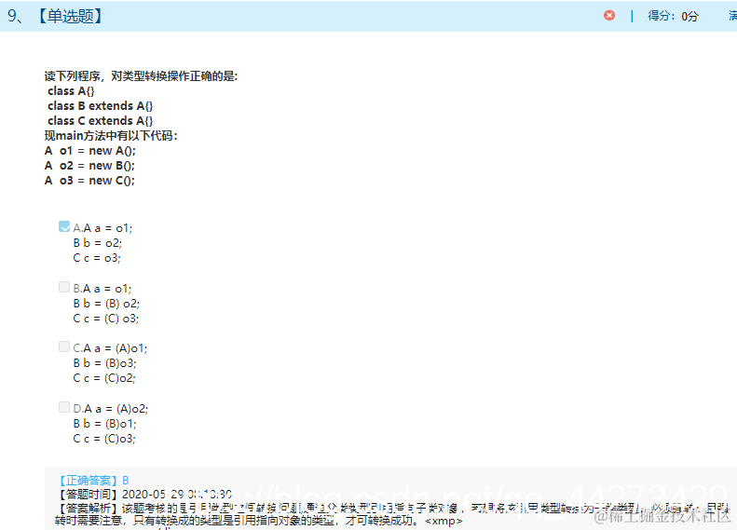This screenshot has width=737, height=530.
Task: Click text 现main方法中有以下代码
Action: coord(111,136)
